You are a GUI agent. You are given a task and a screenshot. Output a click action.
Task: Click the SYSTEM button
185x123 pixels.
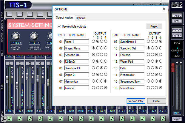click(177, 35)
